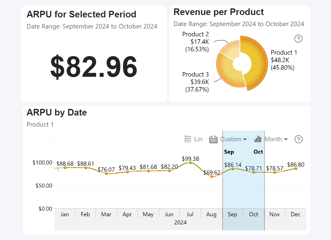Screen dimensions: 331x240
Task: Select Jun on the timeline axis
Action: (x=169, y=214)
